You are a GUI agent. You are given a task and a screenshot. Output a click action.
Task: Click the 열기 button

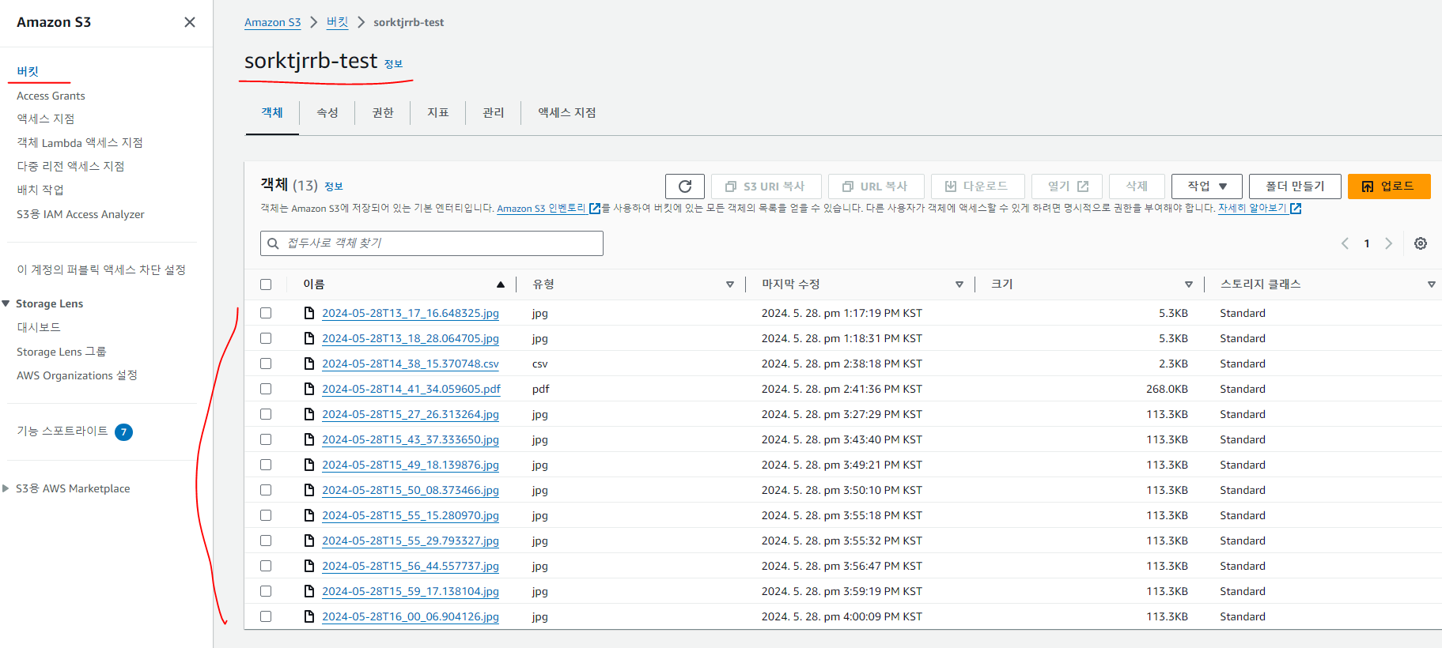pos(1067,186)
